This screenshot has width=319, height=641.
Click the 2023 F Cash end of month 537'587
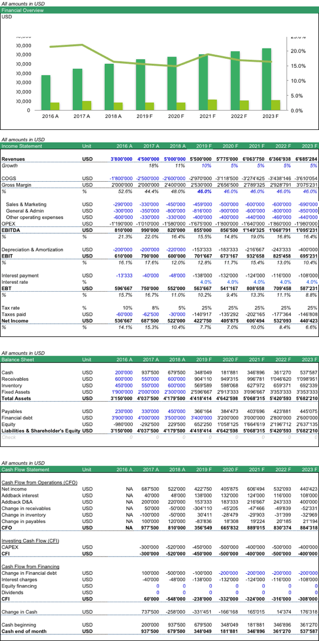pos(308,631)
